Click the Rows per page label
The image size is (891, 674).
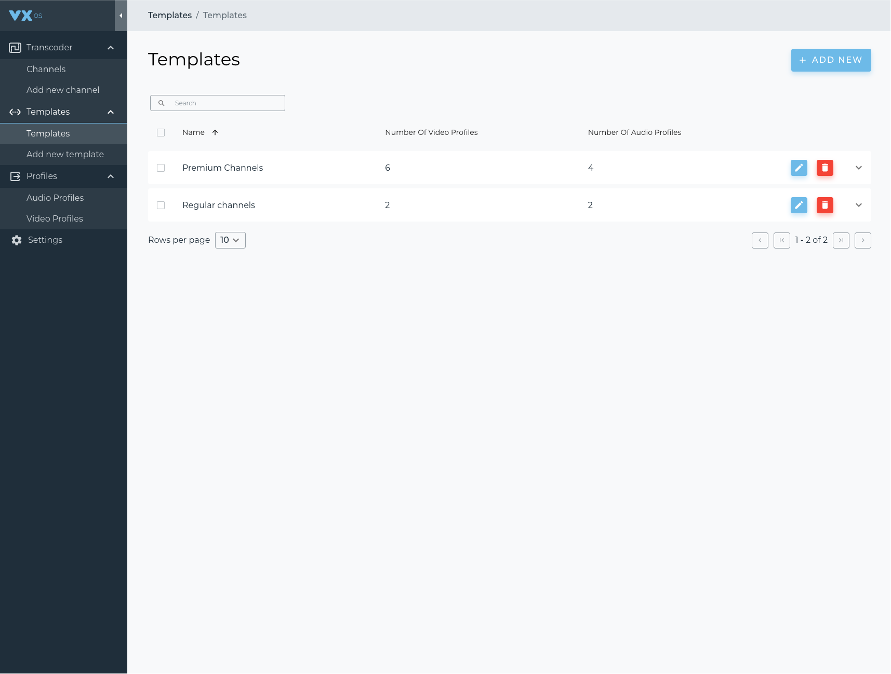179,240
